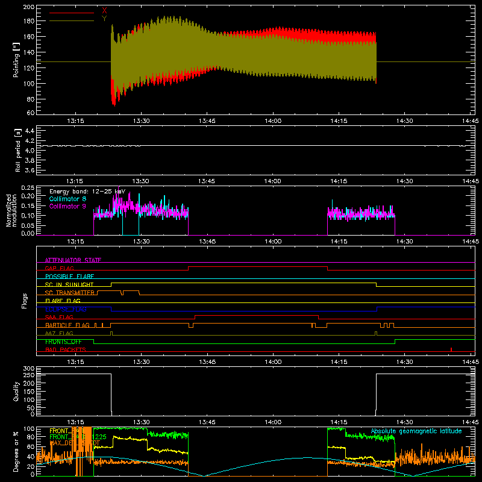Click the olive Y legend line sample
This screenshot has width=482, height=482.
tap(72, 21)
